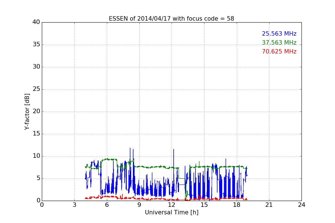
Task: Select the red 70.625 MHz legend label
Action: click(279, 52)
